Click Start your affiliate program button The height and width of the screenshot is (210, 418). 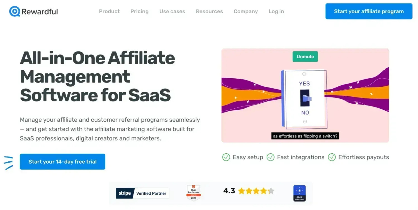point(369,11)
